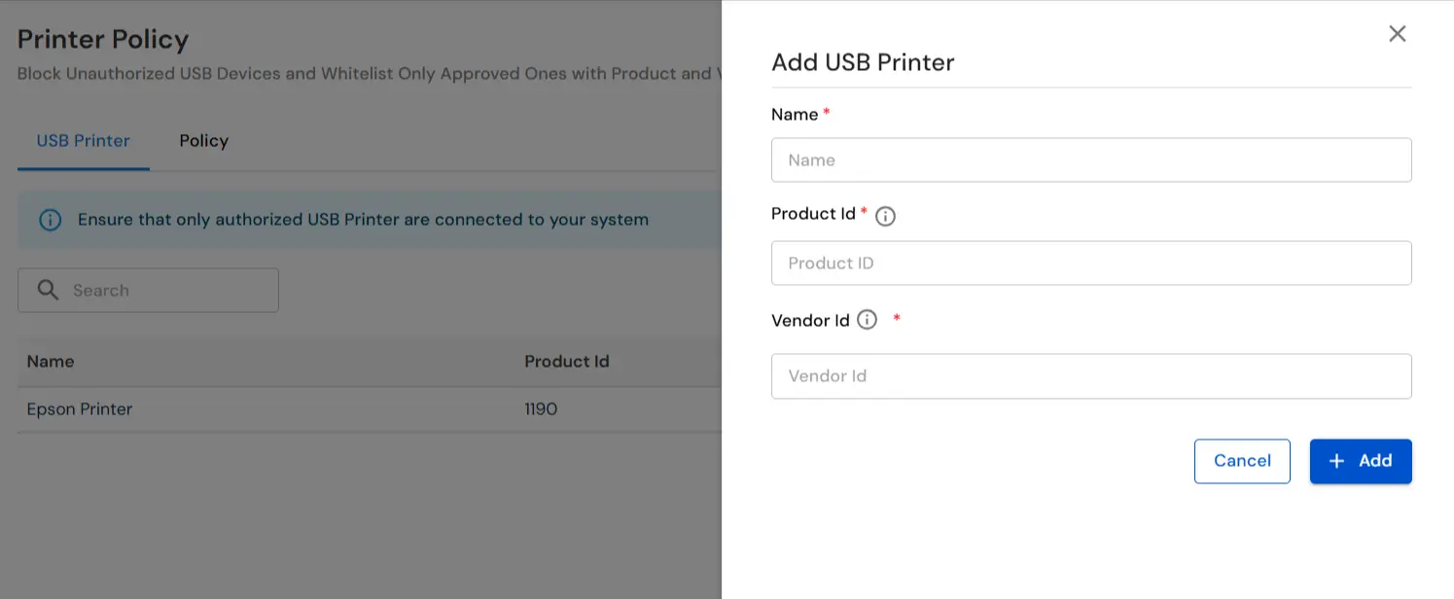Click the Product Id column header
Screen dimensions: 1454x599
(567, 361)
